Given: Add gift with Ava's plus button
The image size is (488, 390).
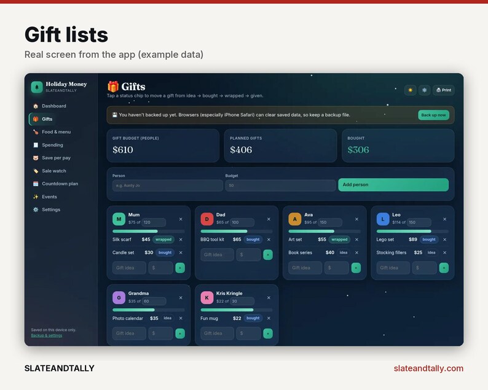Looking at the screenshot, I should click(x=356, y=268).
